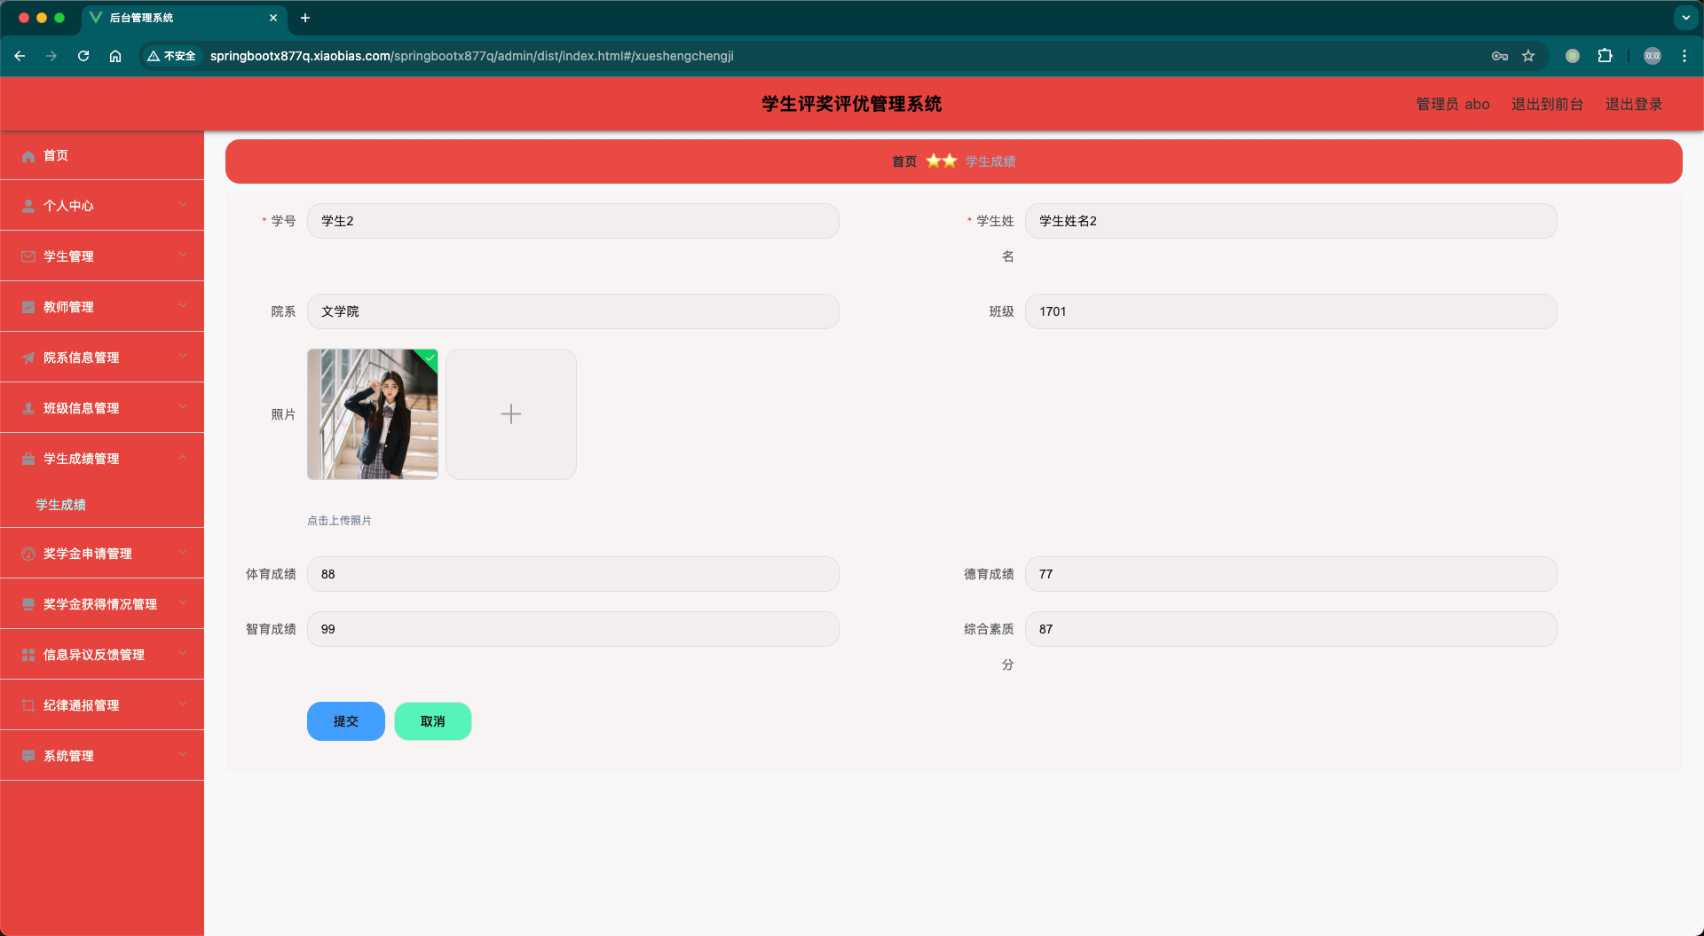Image resolution: width=1704 pixels, height=936 pixels.
Task: Collapse the 学生成绩管理 menu chevron
Action: (183, 458)
